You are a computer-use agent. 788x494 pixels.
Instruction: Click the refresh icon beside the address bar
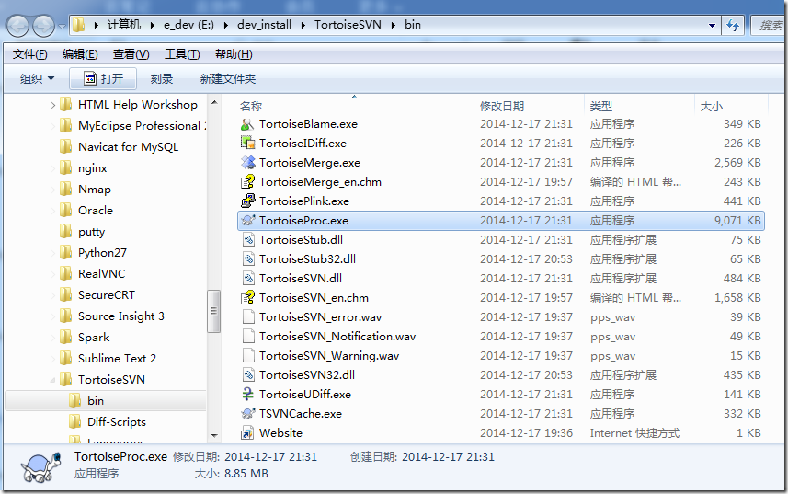tap(733, 25)
